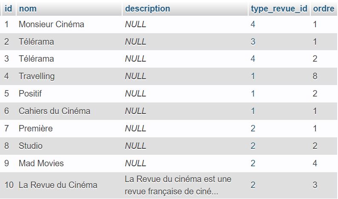Click type_revue_id link for Travelling row
This screenshot has width=338, height=199.
(253, 77)
